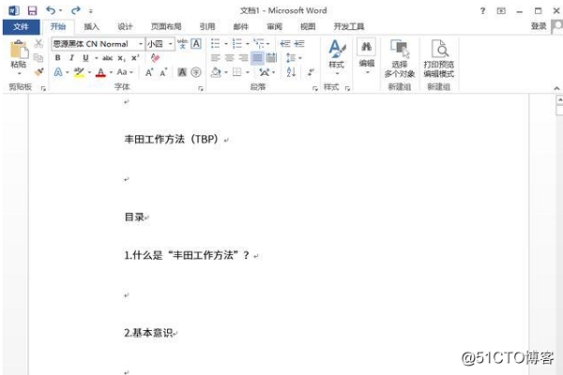Screen dimensions: 563x375
Task: Switch to the Developer Tools tab
Action: click(349, 26)
